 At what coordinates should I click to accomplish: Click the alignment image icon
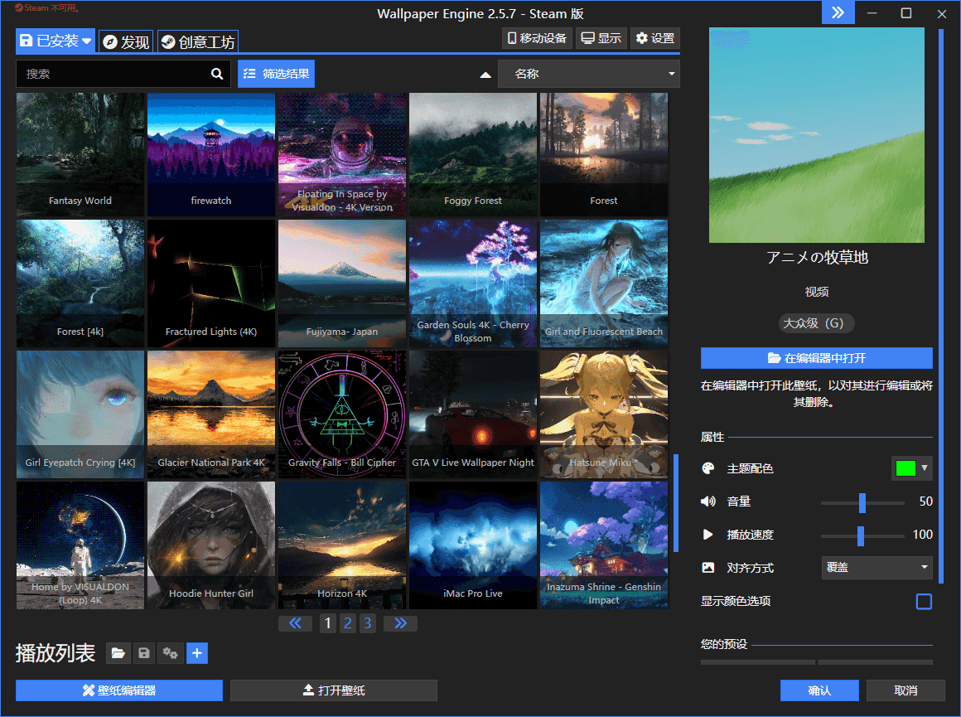coord(707,568)
